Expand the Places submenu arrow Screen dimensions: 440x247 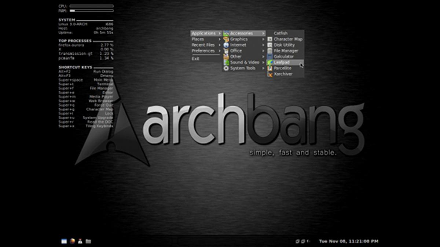pyautogui.click(x=219, y=39)
